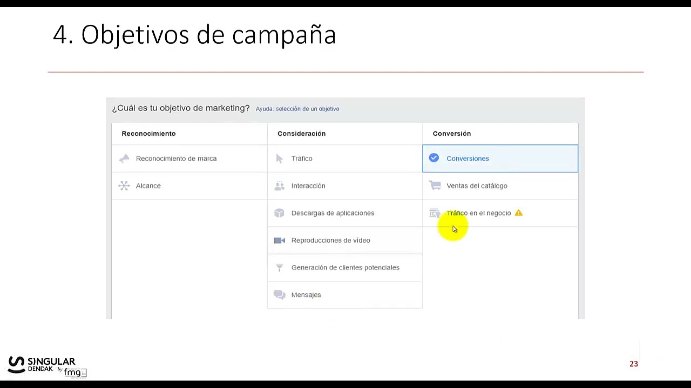Select Generación de clientes potenciales
The image size is (691, 388).
coord(345,267)
